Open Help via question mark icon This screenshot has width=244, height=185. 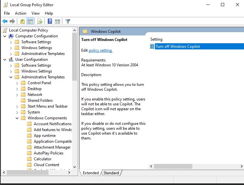pos(50,21)
